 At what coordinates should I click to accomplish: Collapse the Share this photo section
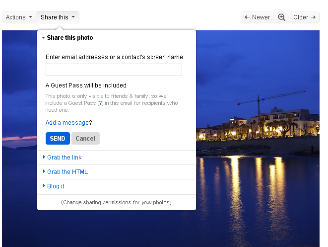click(x=67, y=38)
